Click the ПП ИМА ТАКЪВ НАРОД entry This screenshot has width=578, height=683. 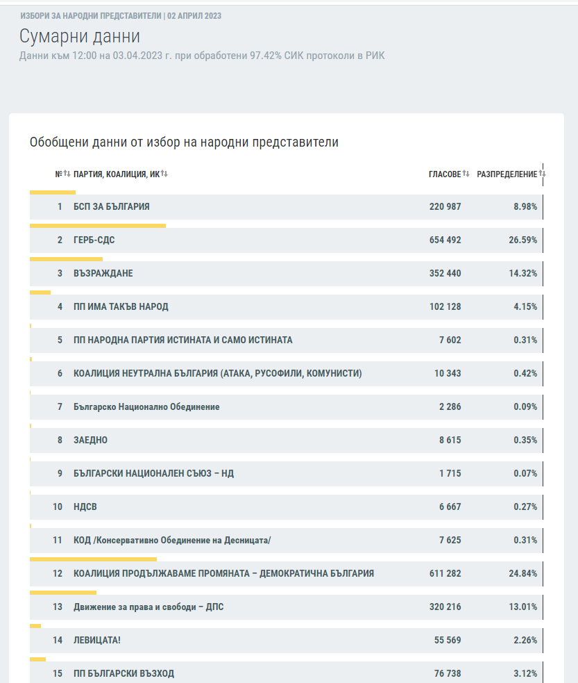click(x=121, y=306)
